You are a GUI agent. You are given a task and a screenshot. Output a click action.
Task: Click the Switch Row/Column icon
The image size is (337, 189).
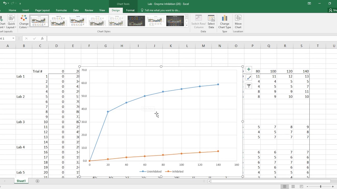point(199,22)
